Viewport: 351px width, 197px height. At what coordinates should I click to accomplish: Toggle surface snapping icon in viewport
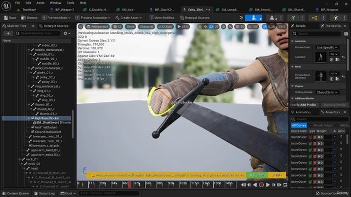(230, 27)
